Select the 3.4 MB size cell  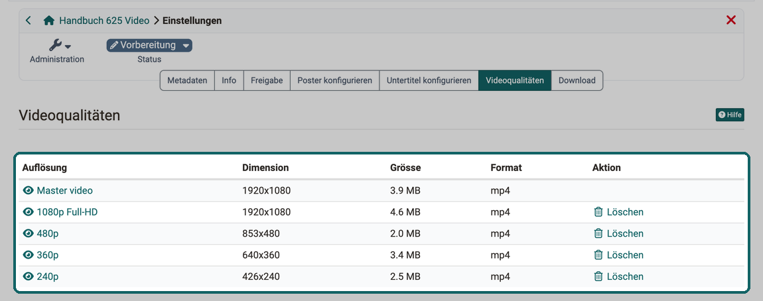tap(405, 255)
